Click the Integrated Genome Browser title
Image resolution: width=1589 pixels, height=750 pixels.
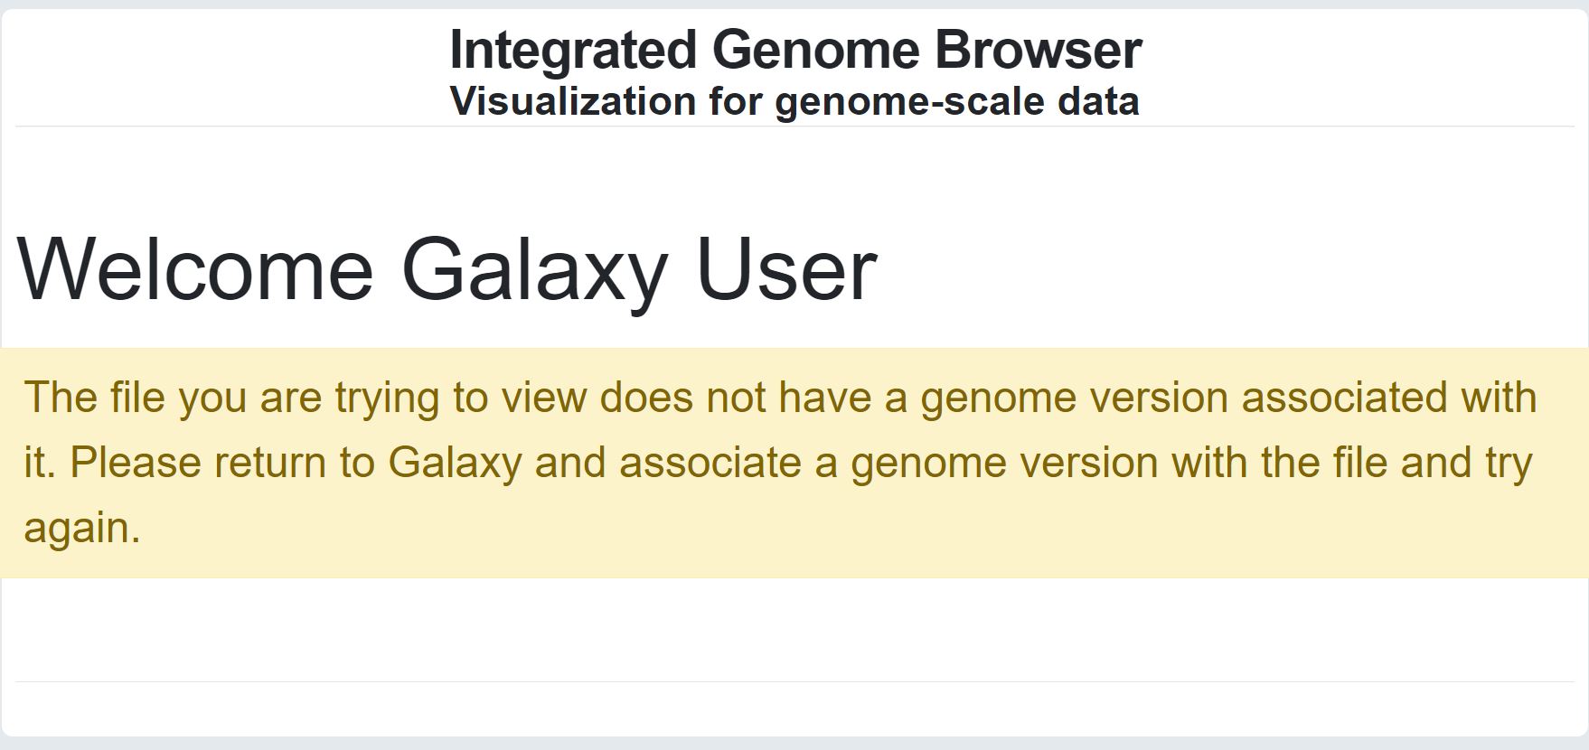coord(795,49)
